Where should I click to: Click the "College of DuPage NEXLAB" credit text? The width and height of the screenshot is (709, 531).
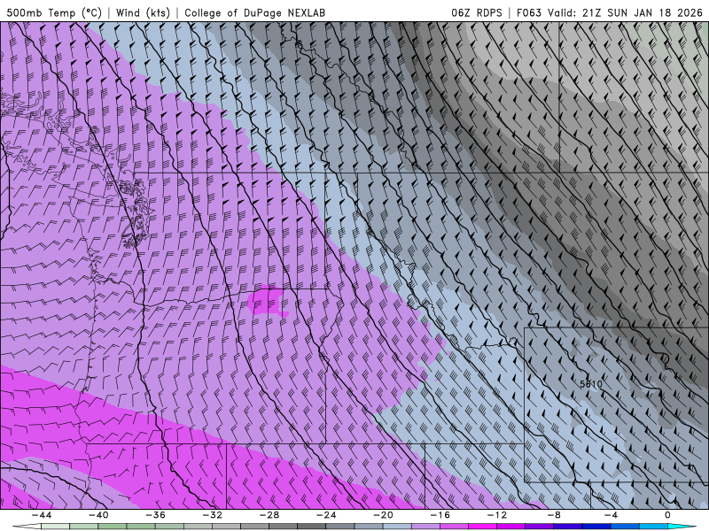[254, 12]
